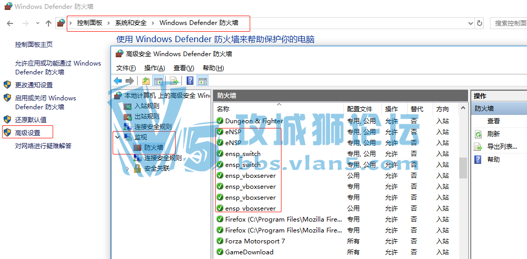Viewport: 527px width, 259px height.
Task: Sort by the 方向 column header
Action: click(445, 109)
